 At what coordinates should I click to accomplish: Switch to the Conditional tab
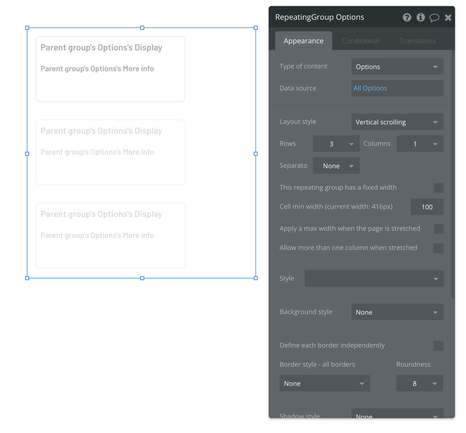(x=360, y=41)
